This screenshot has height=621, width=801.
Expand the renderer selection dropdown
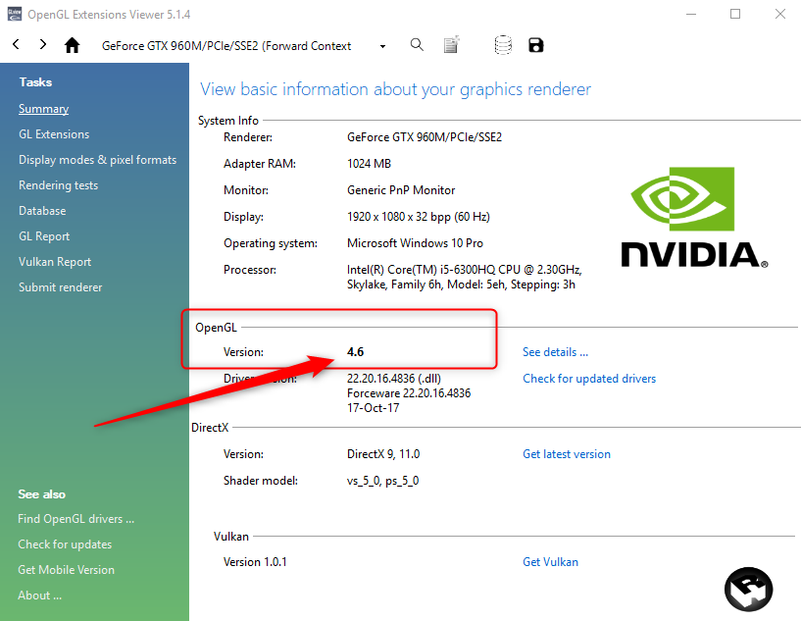[x=382, y=46]
